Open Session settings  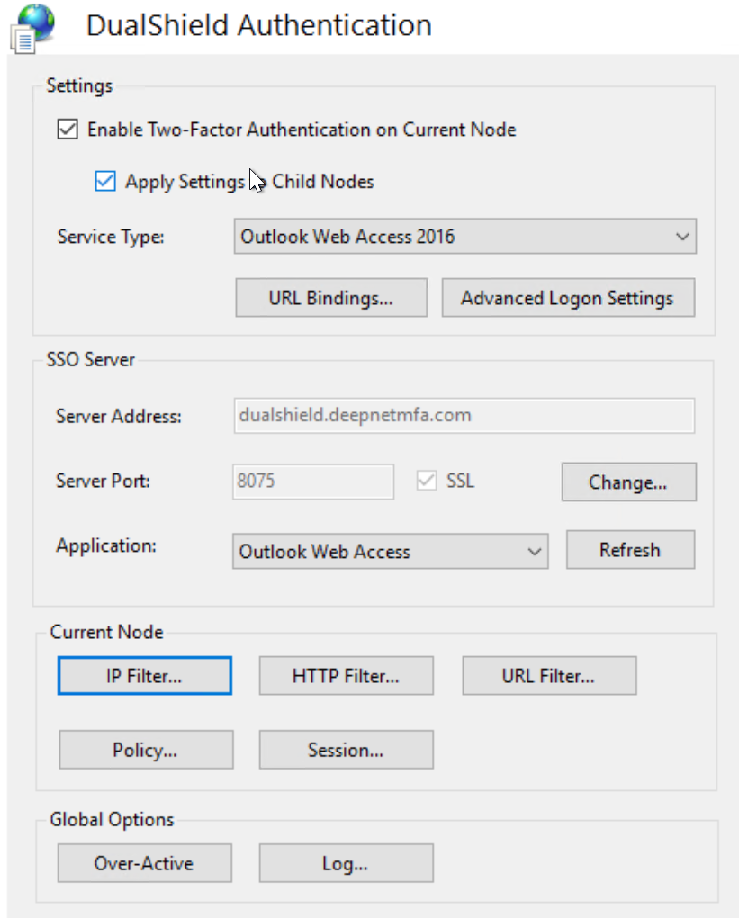pyautogui.click(x=346, y=750)
